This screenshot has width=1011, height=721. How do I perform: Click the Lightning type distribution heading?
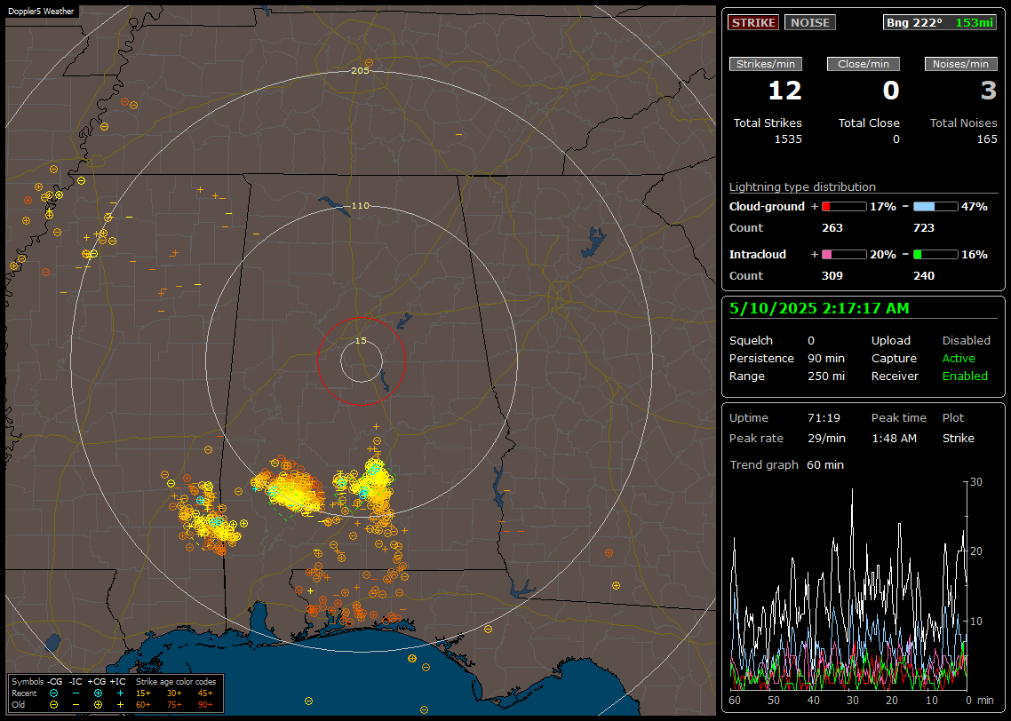click(x=802, y=186)
